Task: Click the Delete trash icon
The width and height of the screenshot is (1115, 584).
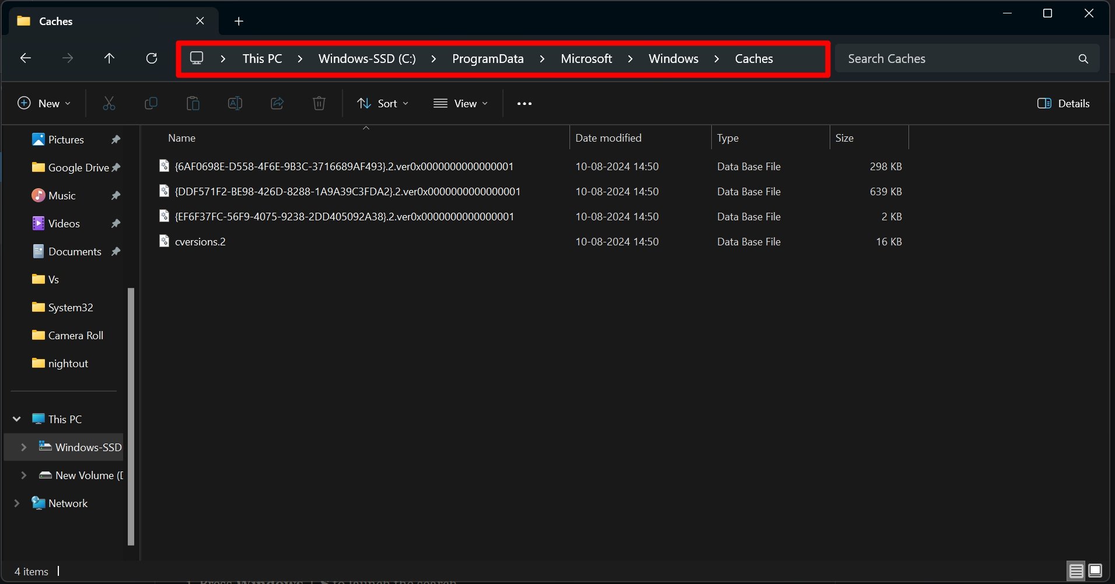Action: (x=319, y=104)
